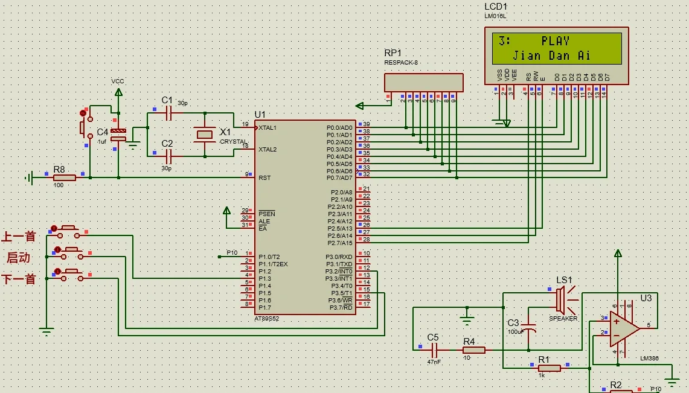Click the P0.0/AD0 pin label

(339, 128)
